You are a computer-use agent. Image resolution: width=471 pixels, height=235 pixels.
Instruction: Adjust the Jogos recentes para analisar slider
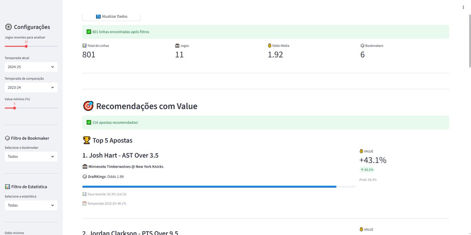(x=26, y=46)
